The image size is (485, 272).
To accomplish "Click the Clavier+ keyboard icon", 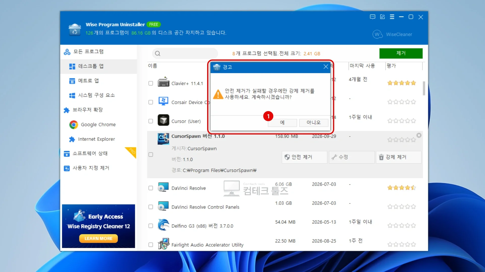I will click(163, 82).
